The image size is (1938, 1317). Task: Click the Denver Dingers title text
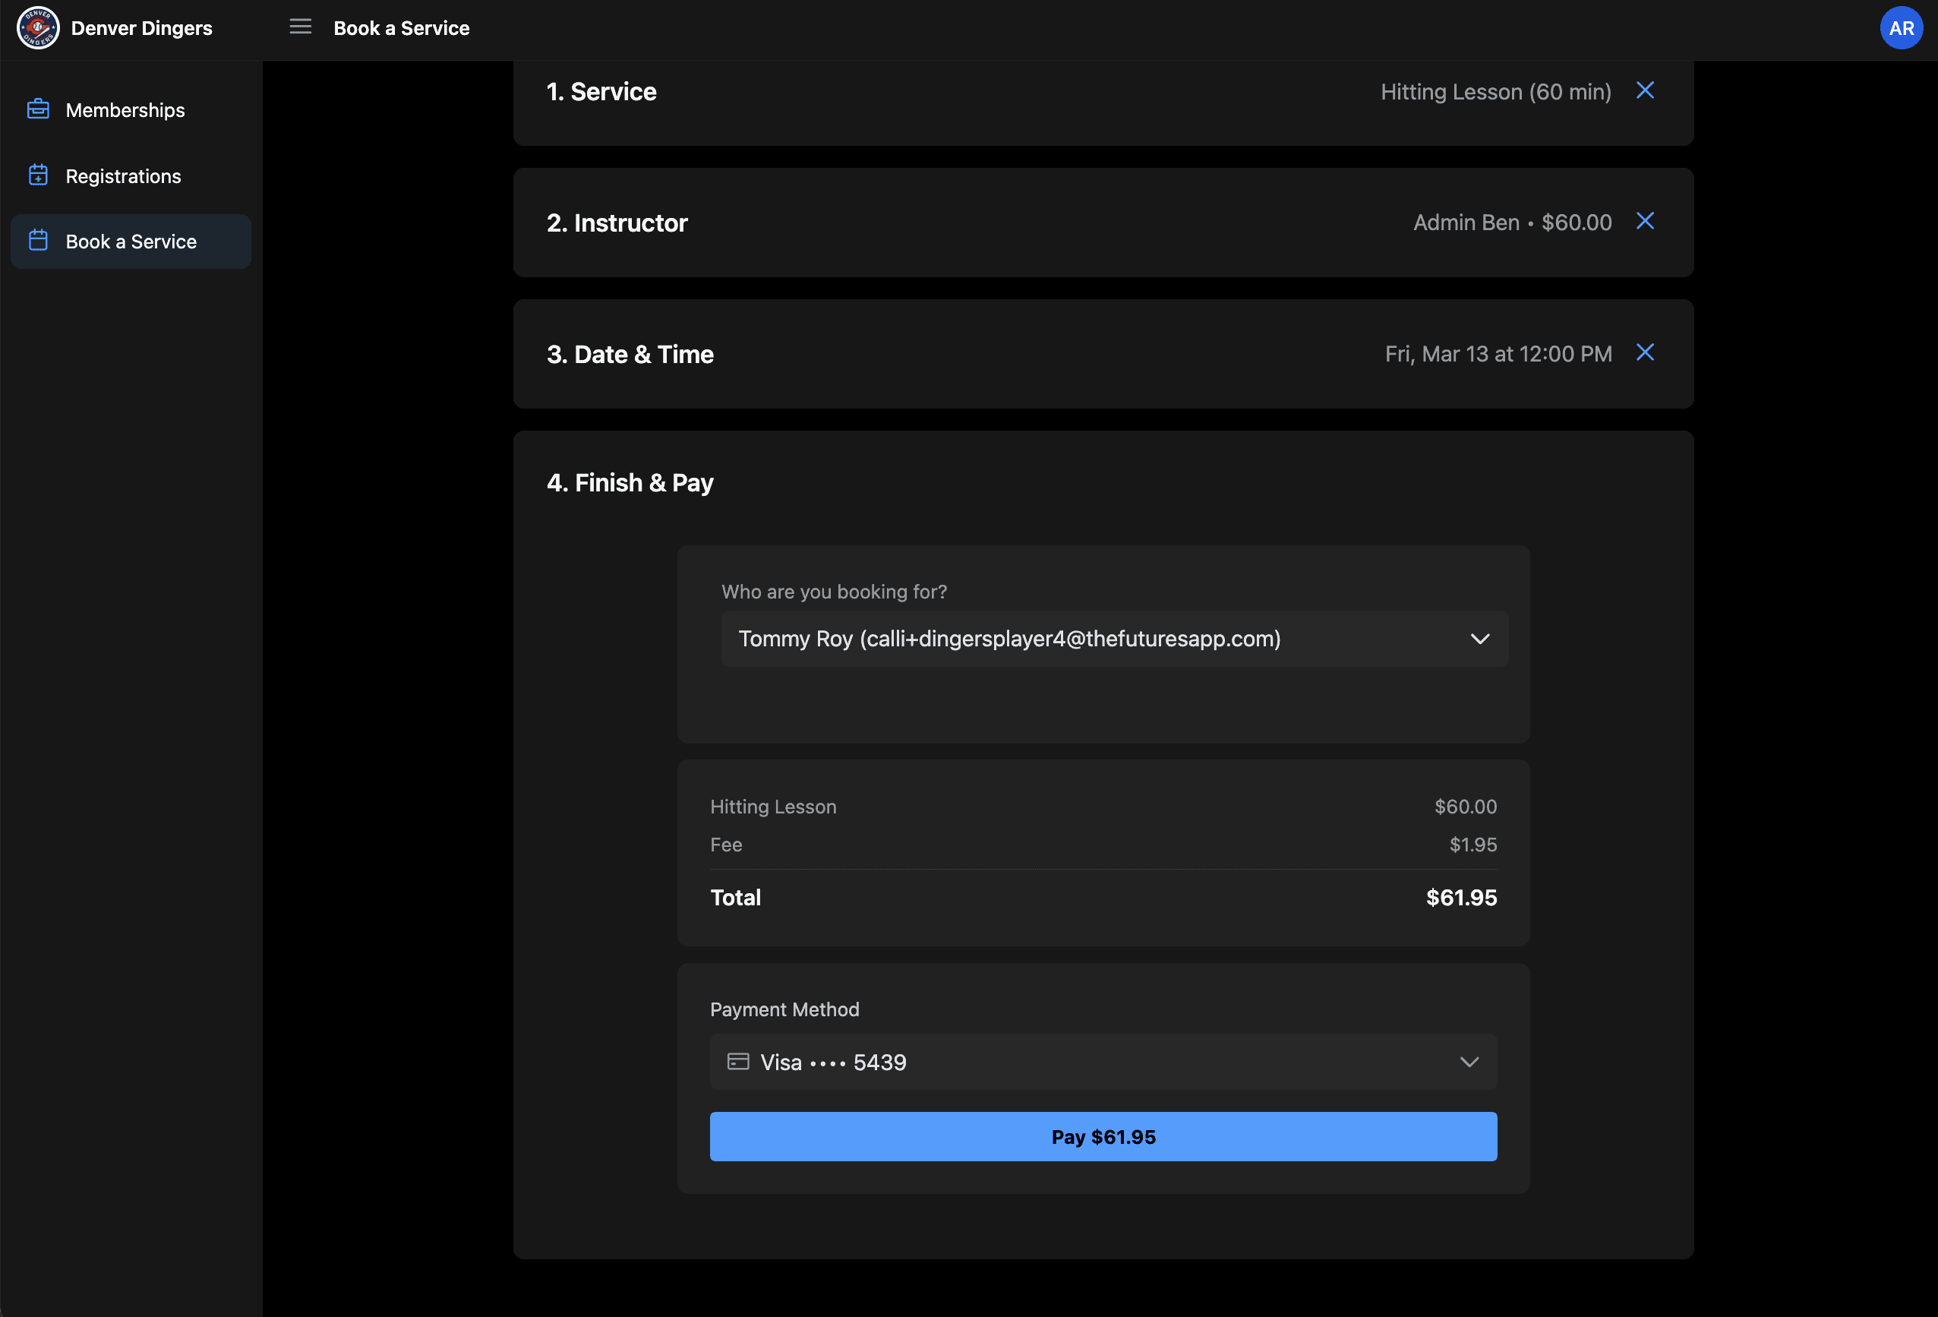(x=142, y=28)
